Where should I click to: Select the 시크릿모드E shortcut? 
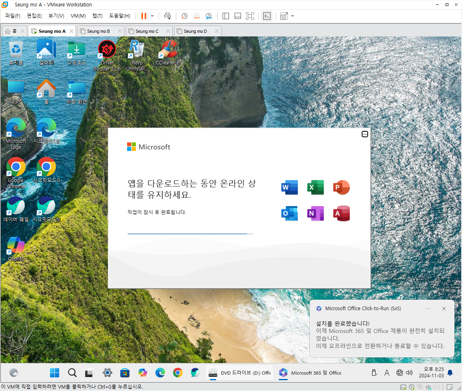coord(46,131)
